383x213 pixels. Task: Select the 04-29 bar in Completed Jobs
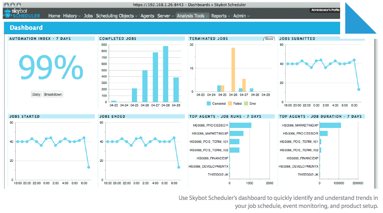point(176,90)
